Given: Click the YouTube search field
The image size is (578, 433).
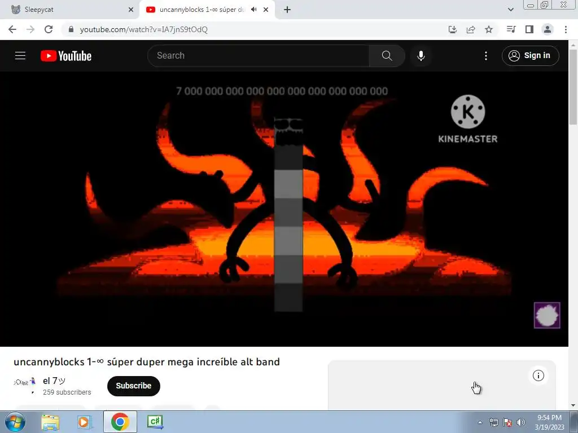Looking at the screenshot, I should 258,56.
